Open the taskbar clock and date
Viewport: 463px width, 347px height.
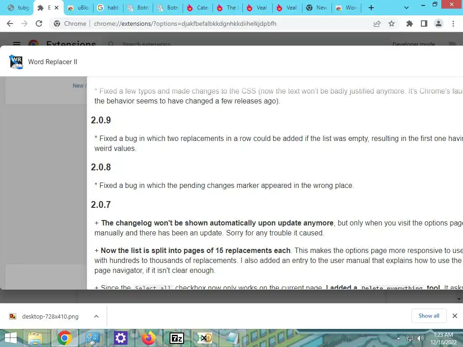[x=443, y=338]
